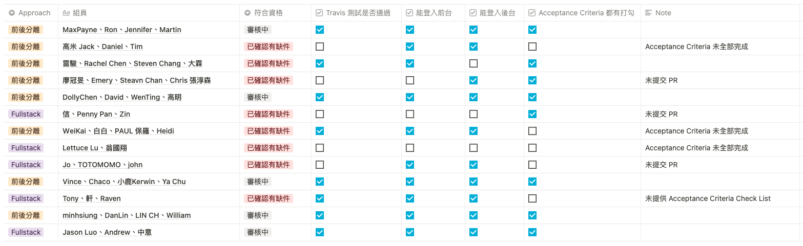The width and height of the screenshot is (803, 246).
Task: Click the Acceptance Criteria column checkbox icon
Action: [532, 13]
